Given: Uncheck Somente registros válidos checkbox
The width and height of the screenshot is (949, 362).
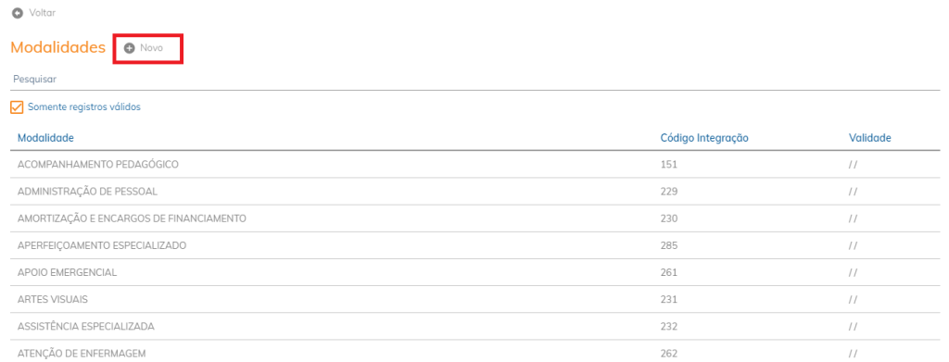Looking at the screenshot, I should pyautogui.click(x=17, y=107).
